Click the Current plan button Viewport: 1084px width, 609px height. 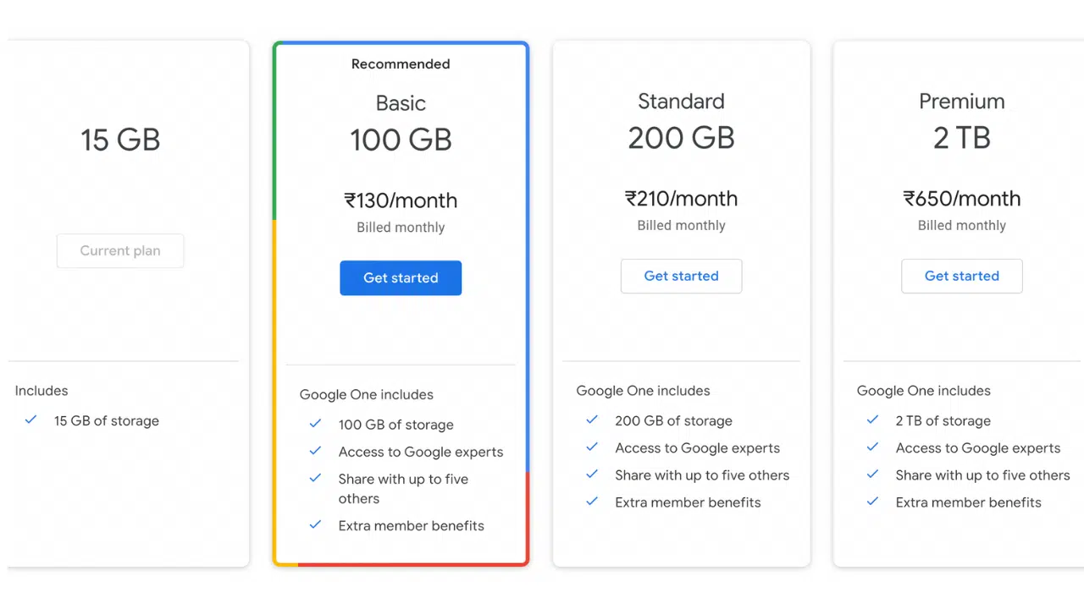coord(119,250)
